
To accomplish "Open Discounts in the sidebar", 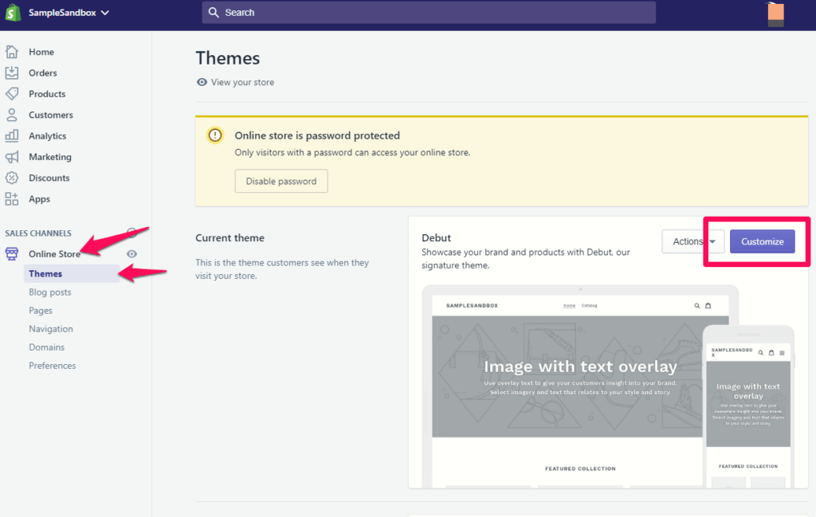I will [x=49, y=178].
